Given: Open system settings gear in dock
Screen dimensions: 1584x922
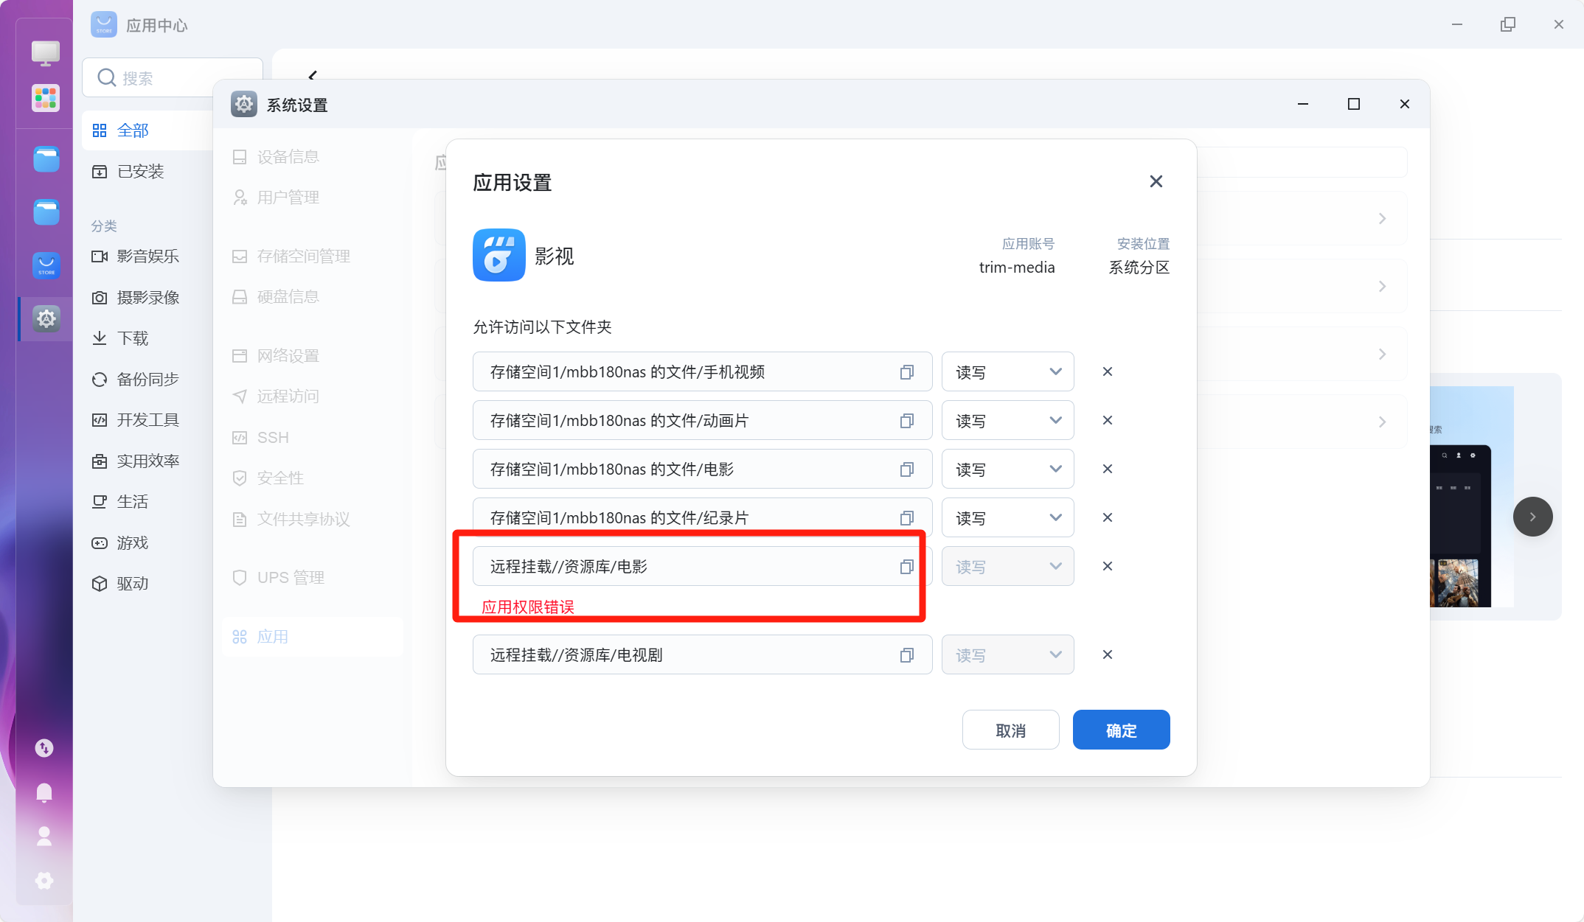Looking at the screenshot, I should pyautogui.click(x=46, y=318).
